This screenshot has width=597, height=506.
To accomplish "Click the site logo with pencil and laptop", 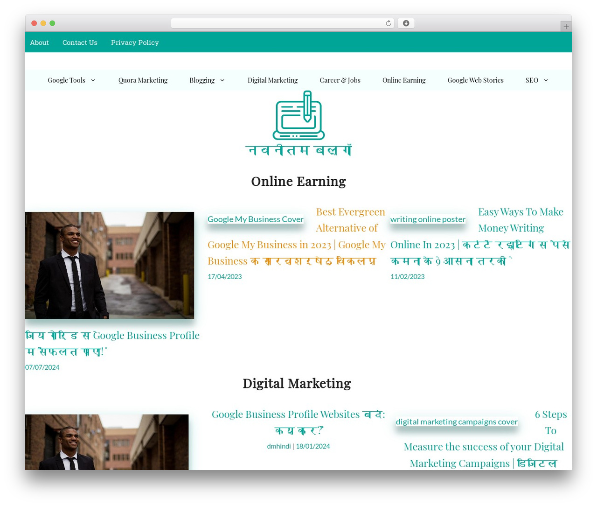I will [298, 115].
